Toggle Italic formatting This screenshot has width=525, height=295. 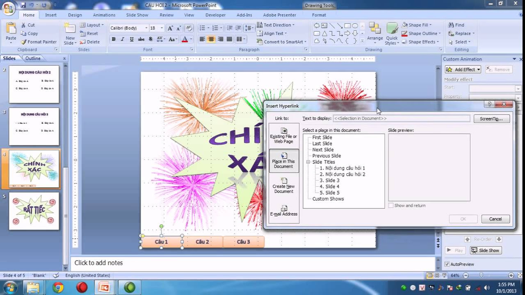click(x=122, y=39)
